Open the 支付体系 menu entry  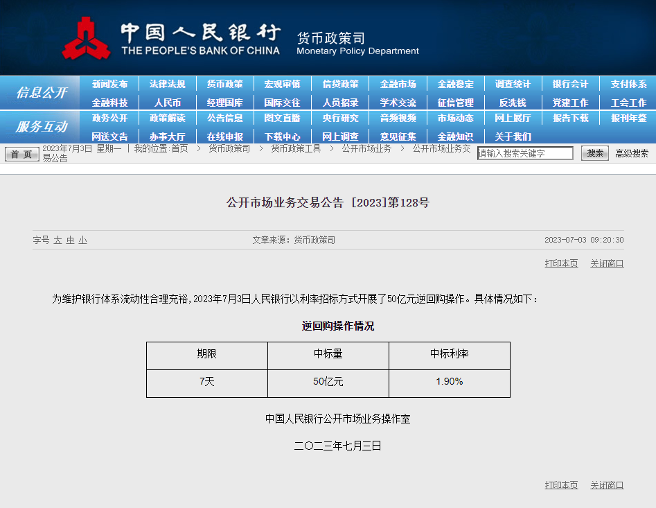pos(628,84)
